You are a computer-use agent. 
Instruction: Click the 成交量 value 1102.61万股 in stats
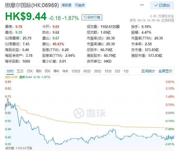pyautogui.click(x=110, y=27)
